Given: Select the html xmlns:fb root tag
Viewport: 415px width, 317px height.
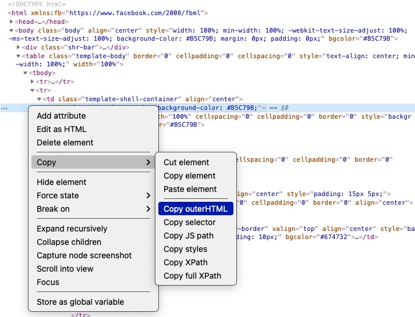Looking at the screenshot, I should [108, 13].
